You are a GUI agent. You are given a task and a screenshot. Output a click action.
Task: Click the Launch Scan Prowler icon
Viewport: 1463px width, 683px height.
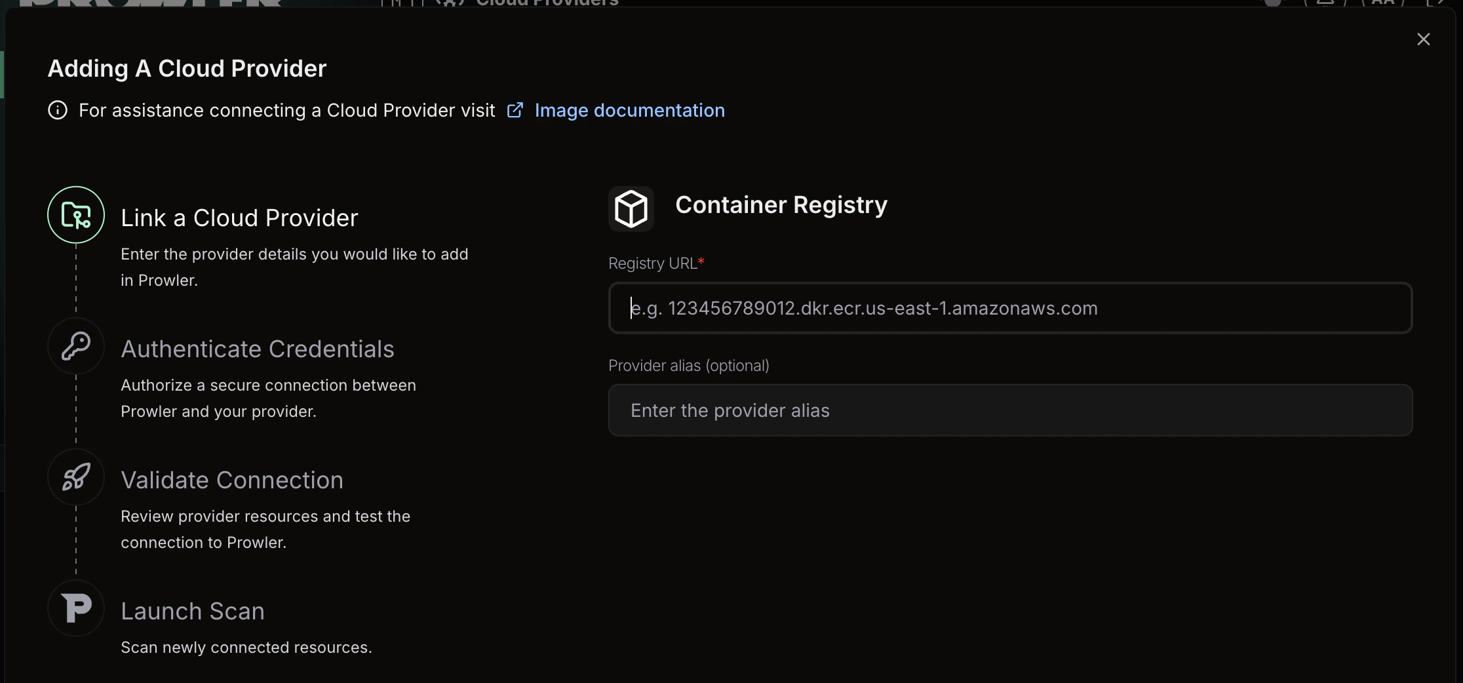pos(75,608)
